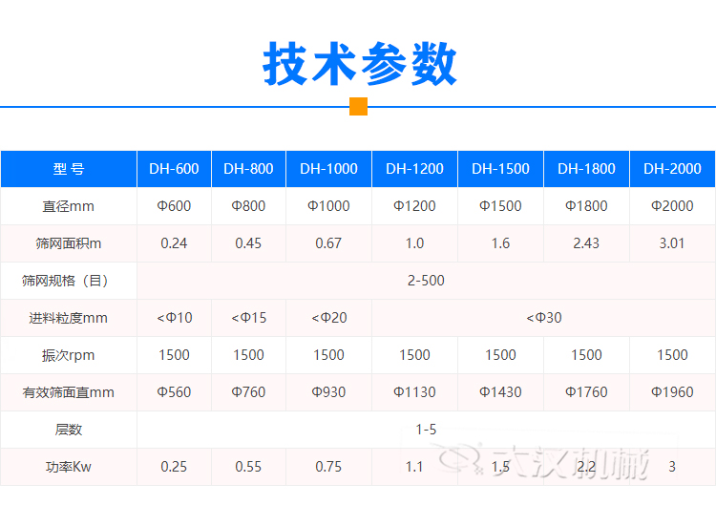
Task: Click the Φ1430 effective diameter cell
Action: pos(500,392)
